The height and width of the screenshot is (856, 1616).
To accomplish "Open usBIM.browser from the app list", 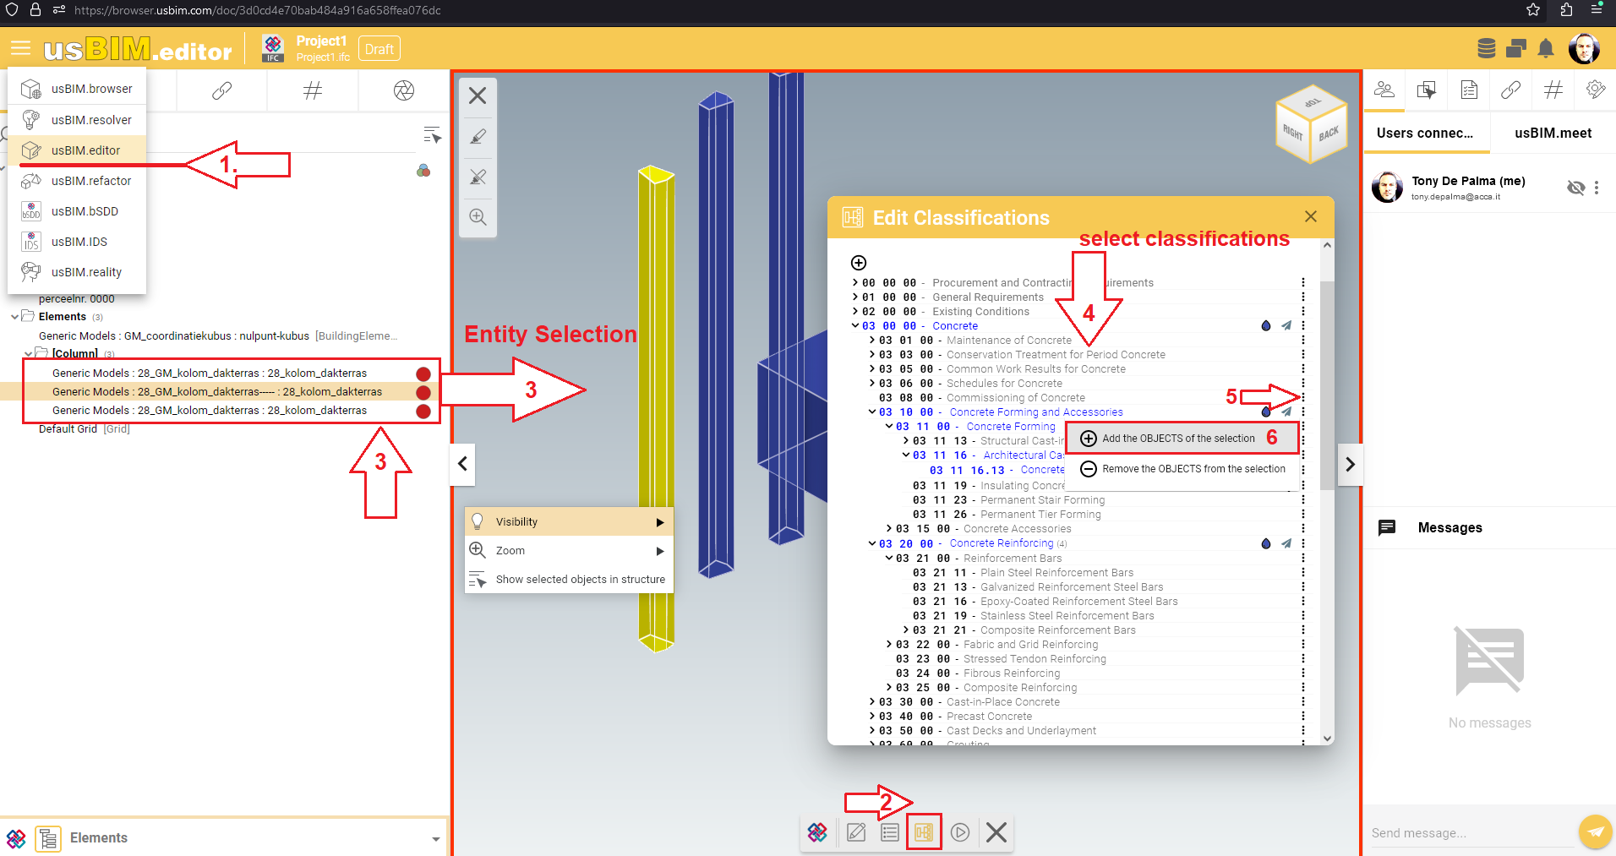I will (x=77, y=89).
